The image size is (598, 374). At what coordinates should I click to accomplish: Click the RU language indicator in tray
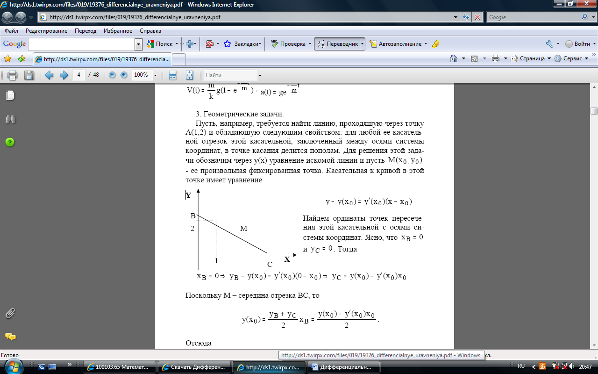[521, 367]
